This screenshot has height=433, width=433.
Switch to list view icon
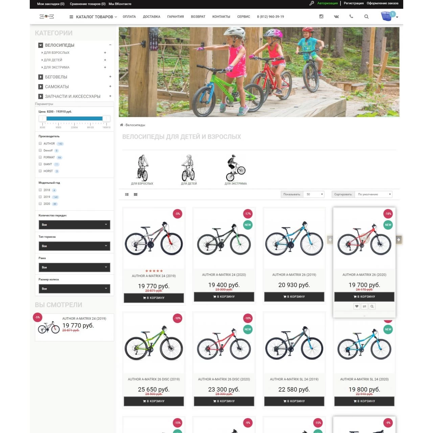pos(127,195)
